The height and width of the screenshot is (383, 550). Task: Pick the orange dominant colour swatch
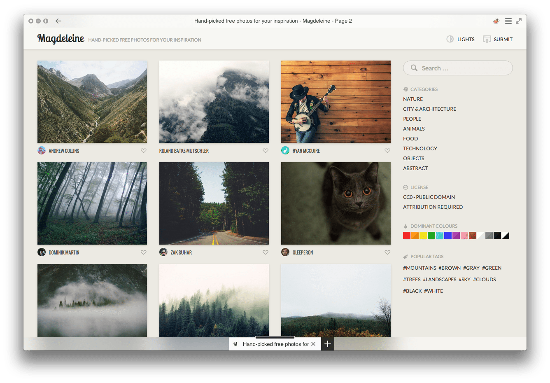coord(415,236)
